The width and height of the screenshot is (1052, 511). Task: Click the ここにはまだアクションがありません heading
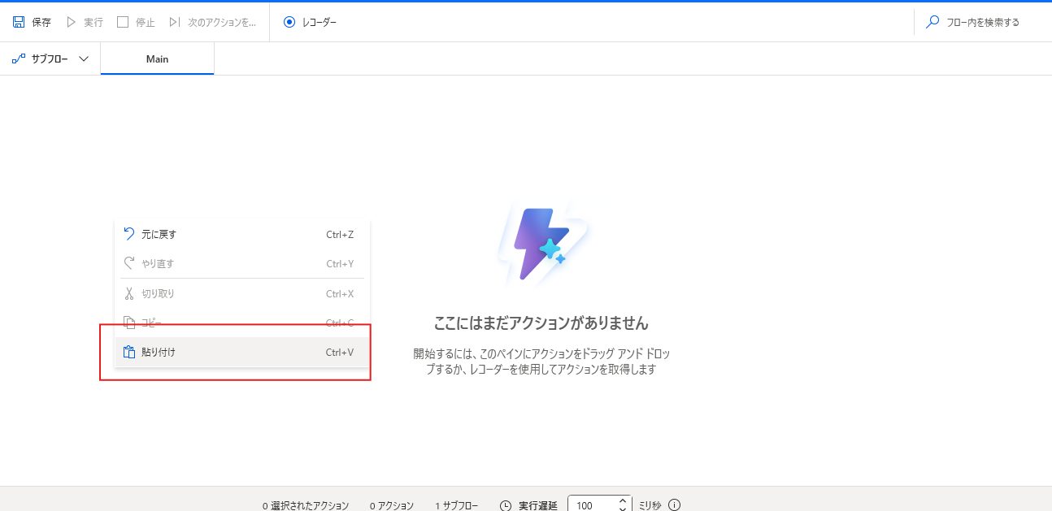[x=541, y=323]
